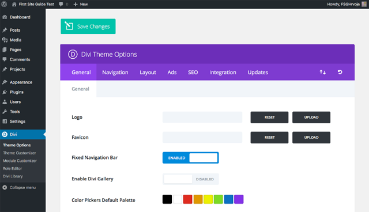Screen dimensions: 369x212
Task: Disable the Fixed Navigation Bar toggle
Action: click(191, 158)
